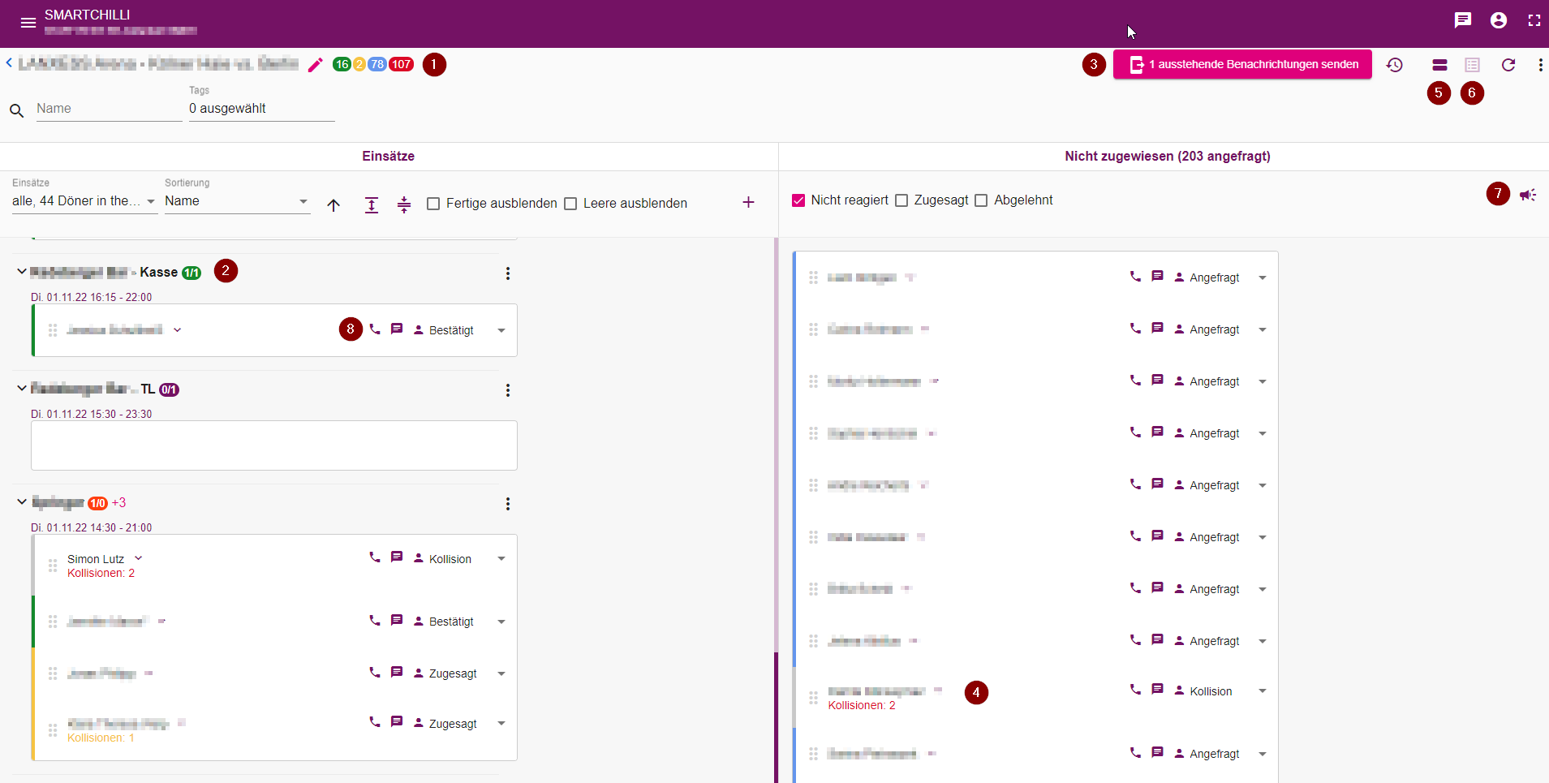
Task: Open the top-right more options menu
Action: [x=1540, y=65]
